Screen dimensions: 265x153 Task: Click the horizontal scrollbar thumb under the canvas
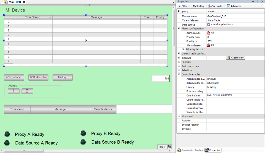pyautogui.click(x=24, y=151)
